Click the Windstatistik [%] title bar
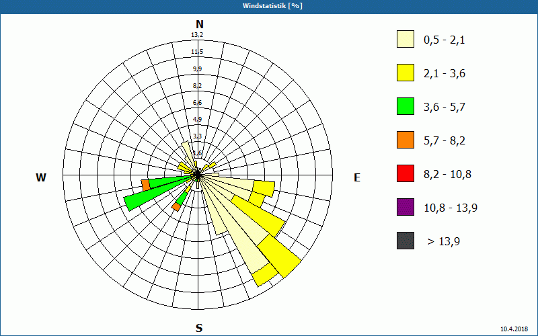Viewport: 538px width, 336px height. (269, 6)
